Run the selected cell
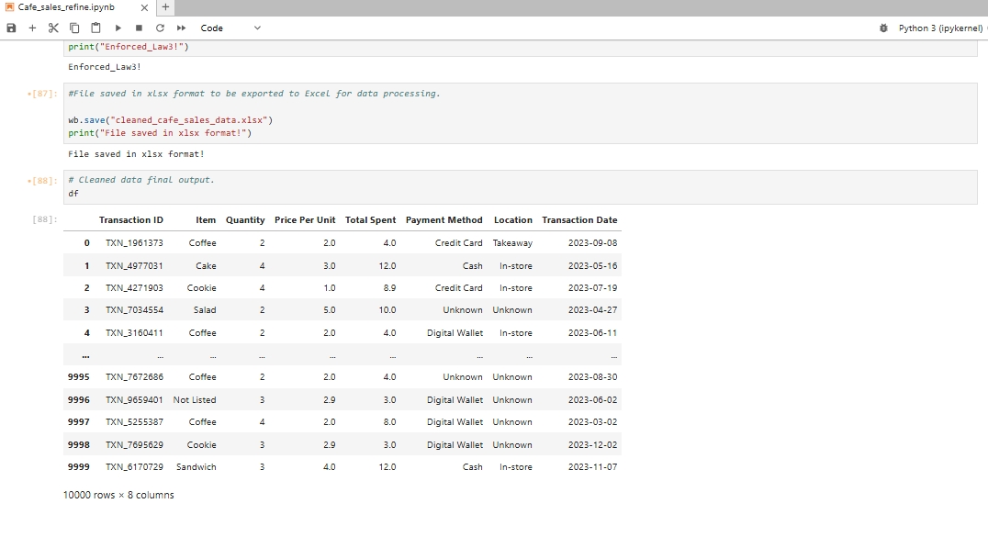This screenshot has height=537, width=988. pyautogui.click(x=118, y=28)
